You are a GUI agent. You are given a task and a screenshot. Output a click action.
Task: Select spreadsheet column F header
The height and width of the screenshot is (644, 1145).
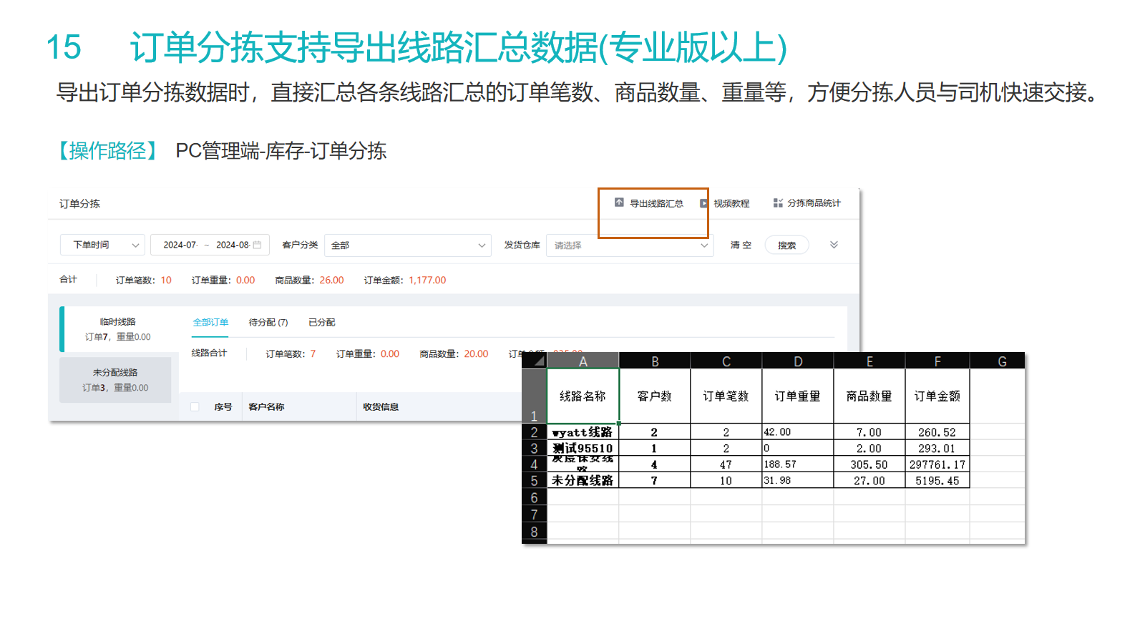click(x=937, y=361)
